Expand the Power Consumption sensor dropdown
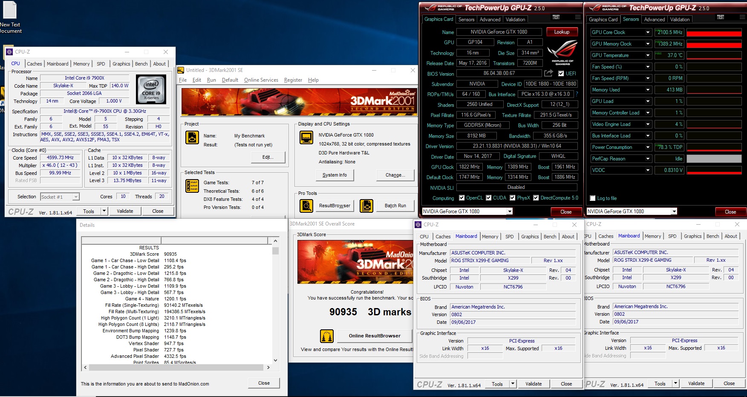 pyautogui.click(x=648, y=147)
